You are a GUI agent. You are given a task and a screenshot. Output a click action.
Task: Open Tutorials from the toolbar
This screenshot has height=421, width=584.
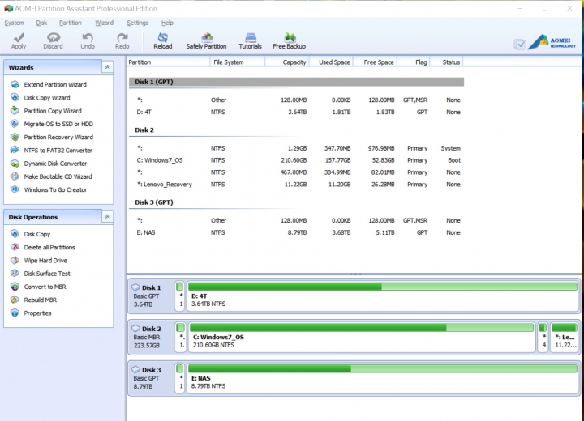point(250,40)
